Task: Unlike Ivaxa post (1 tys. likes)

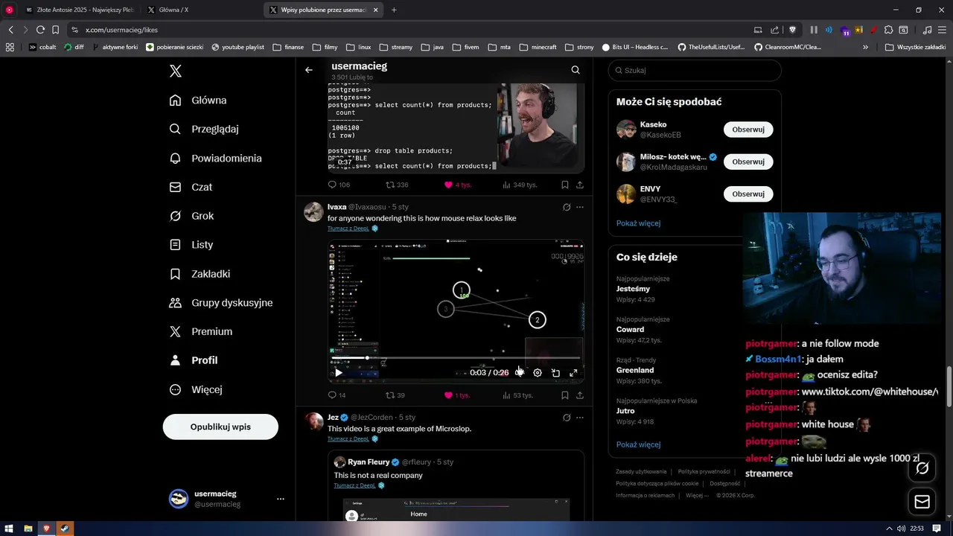Action: (x=457, y=395)
